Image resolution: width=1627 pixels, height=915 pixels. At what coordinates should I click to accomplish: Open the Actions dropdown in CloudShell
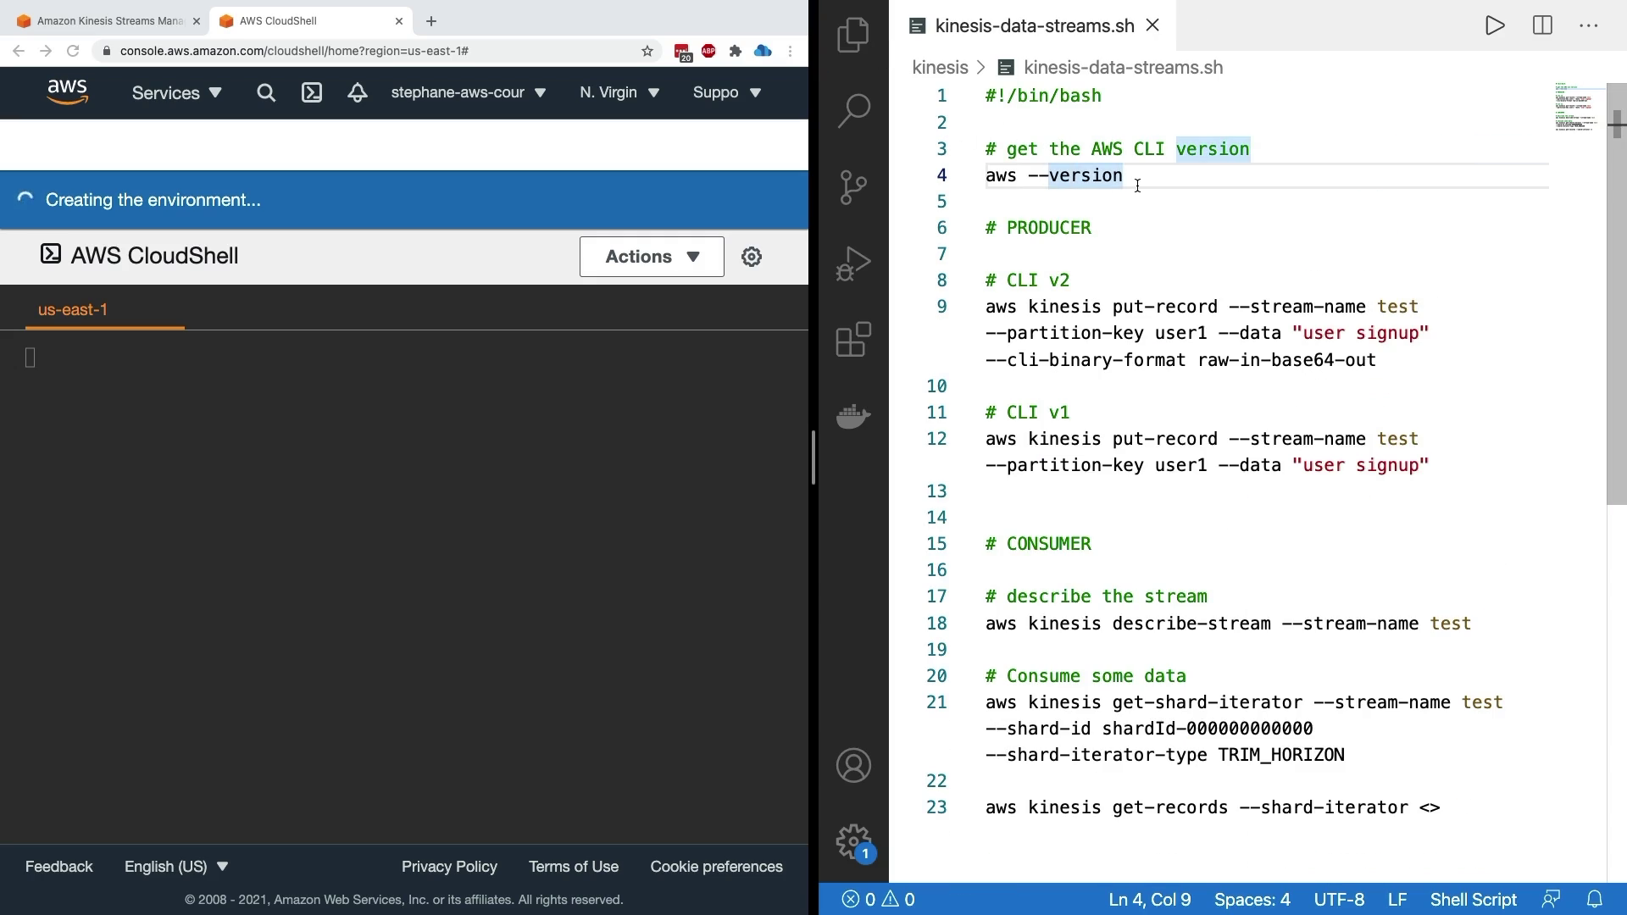pos(652,257)
